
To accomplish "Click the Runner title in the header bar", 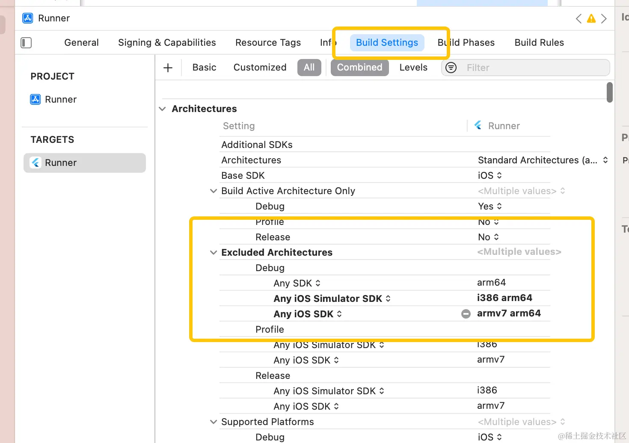I will click(54, 18).
